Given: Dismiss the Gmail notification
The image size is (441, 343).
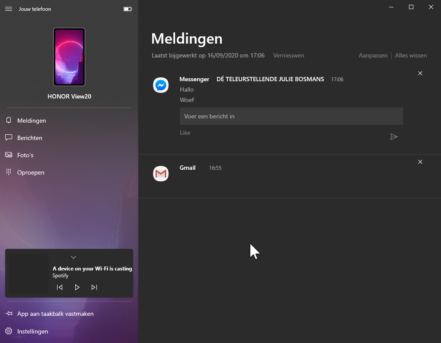Looking at the screenshot, I should [x=420, y=162].
